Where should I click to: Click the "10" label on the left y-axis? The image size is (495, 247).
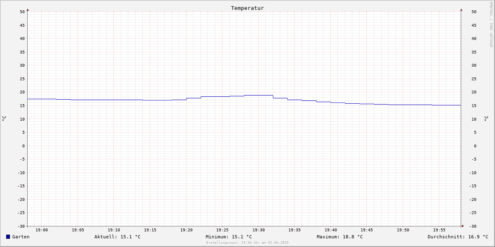click(22, 119)
